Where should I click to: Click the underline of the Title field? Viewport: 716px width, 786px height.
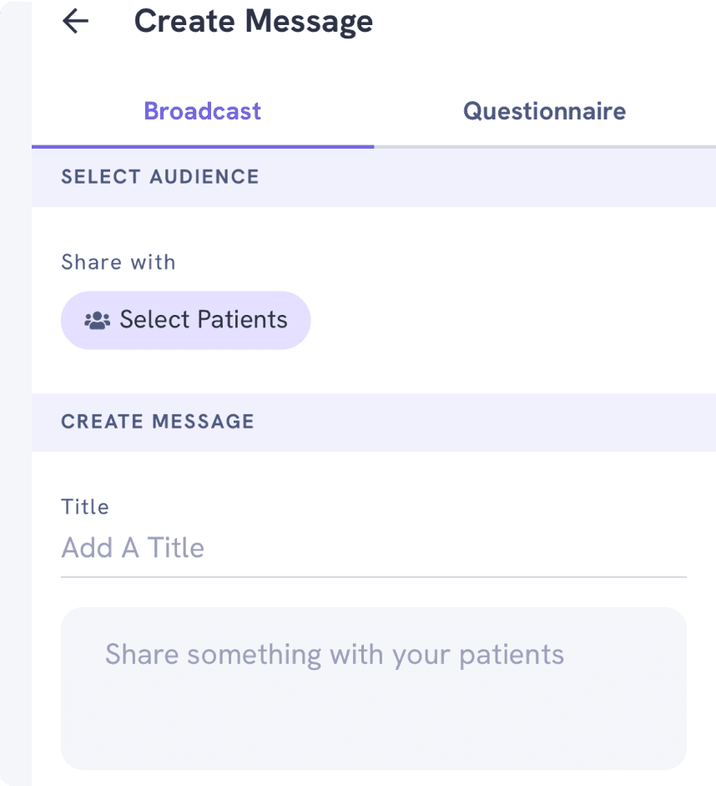click(x=373, y=576)
